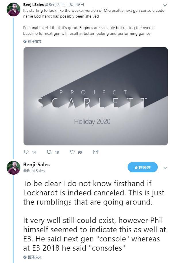Open @BenjiSales handle under second tweet name
The image size is (175, 263).
click(x=34, y=171)
